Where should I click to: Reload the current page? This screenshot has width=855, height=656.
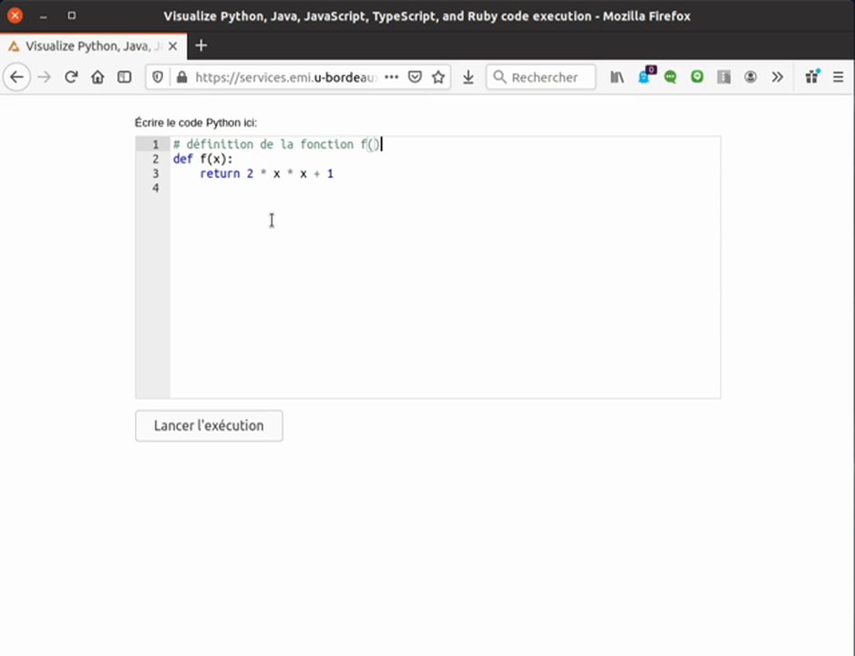[71, 77]
